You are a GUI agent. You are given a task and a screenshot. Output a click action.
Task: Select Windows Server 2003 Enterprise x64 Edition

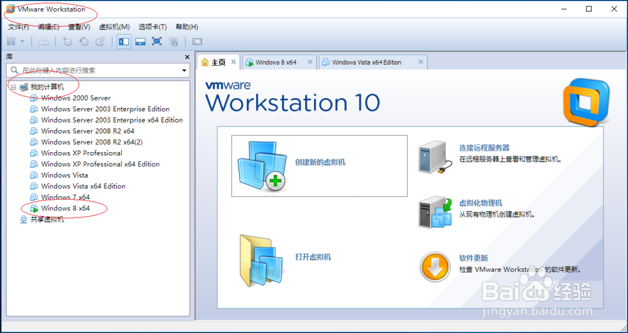pos(112,120)
